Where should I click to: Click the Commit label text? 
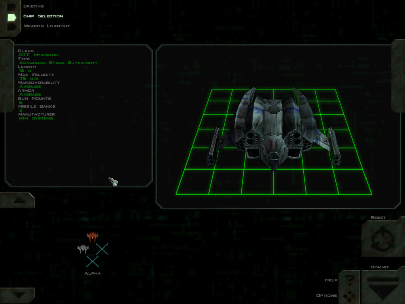coord(380,267)
